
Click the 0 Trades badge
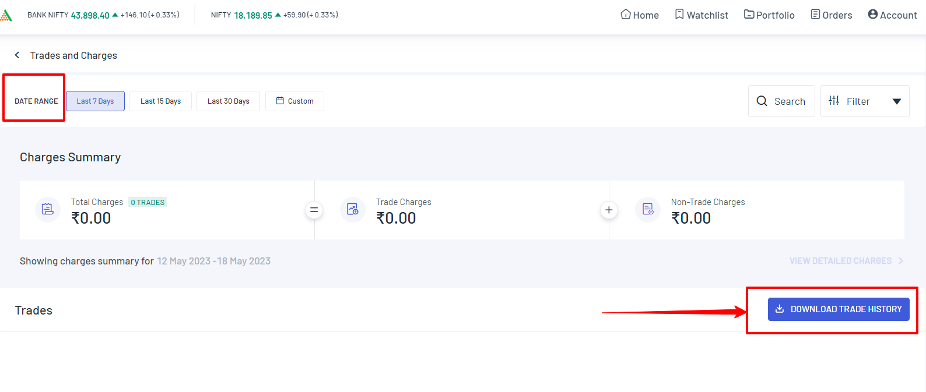click(x=148, y=203)
